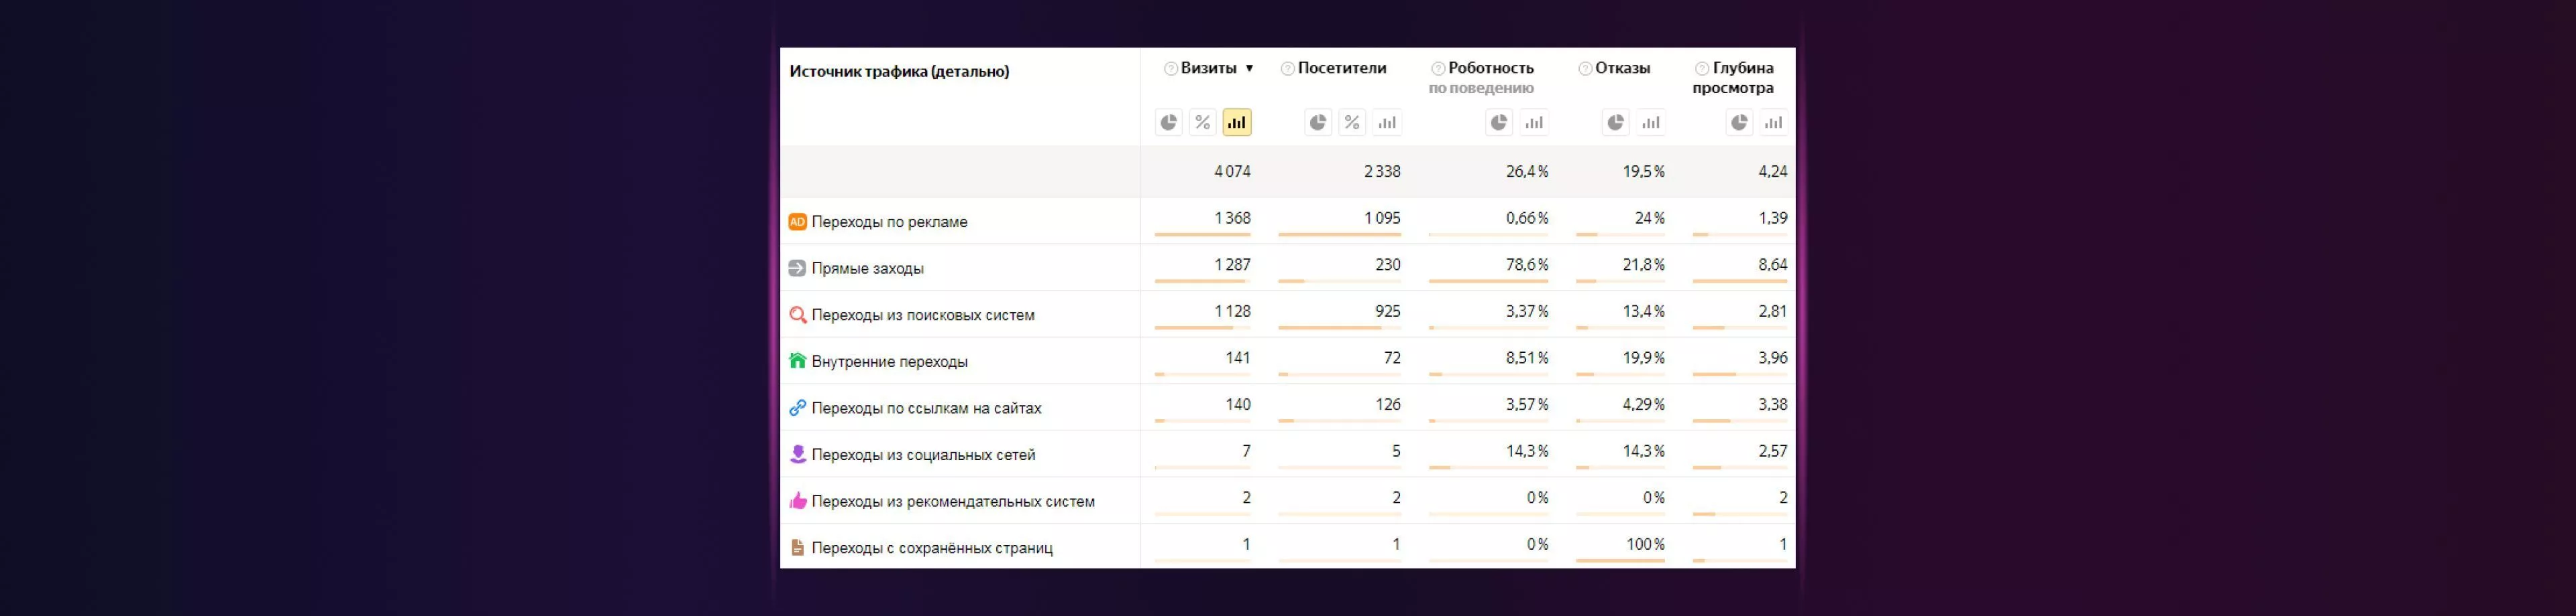Click the purple icon for Переходы из социальных сетей
This screenshot has height=616, width=2576.
797,454
